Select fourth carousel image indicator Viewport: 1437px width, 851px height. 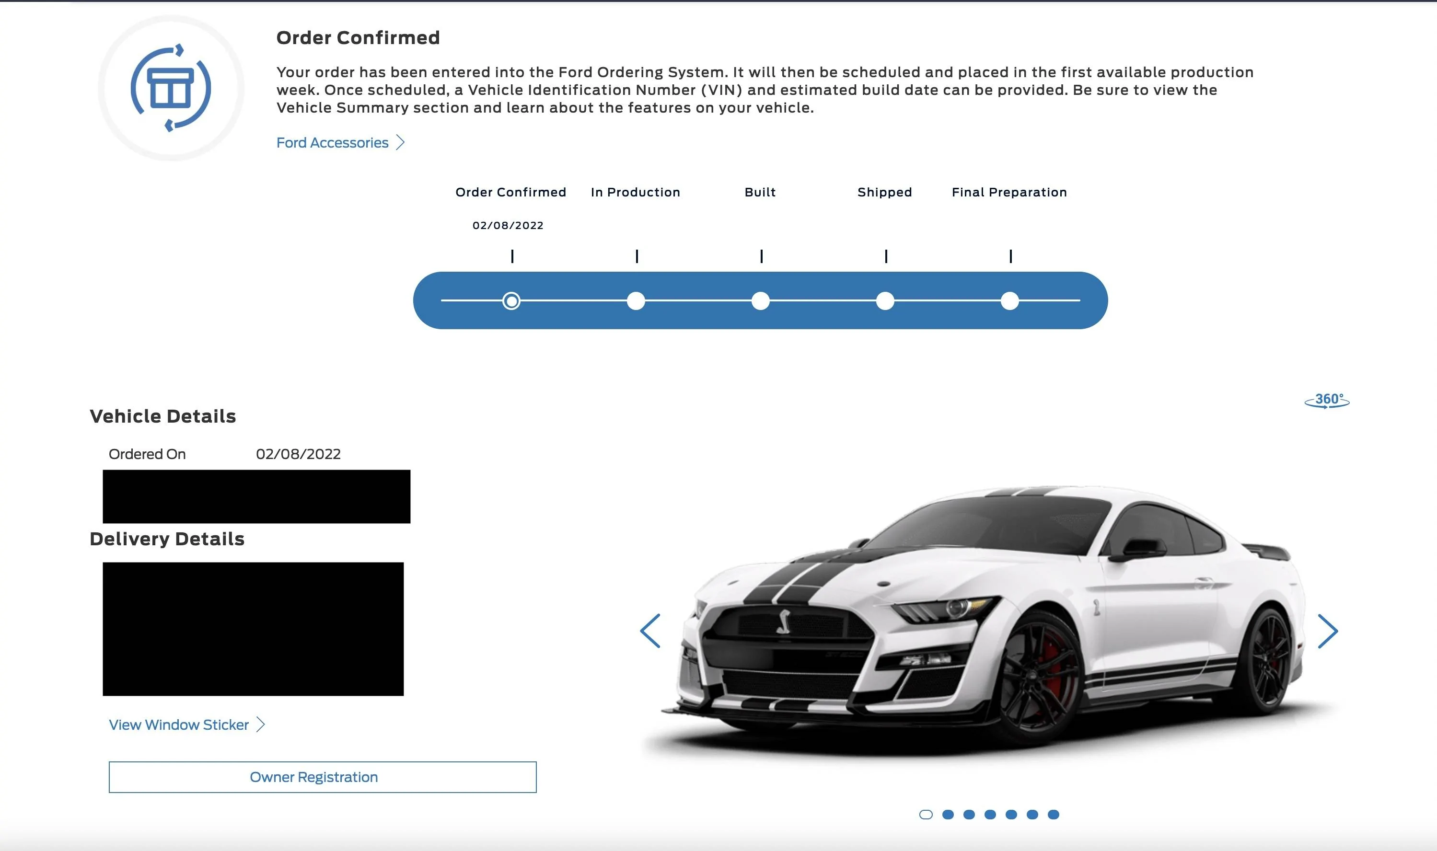point(990,814)
